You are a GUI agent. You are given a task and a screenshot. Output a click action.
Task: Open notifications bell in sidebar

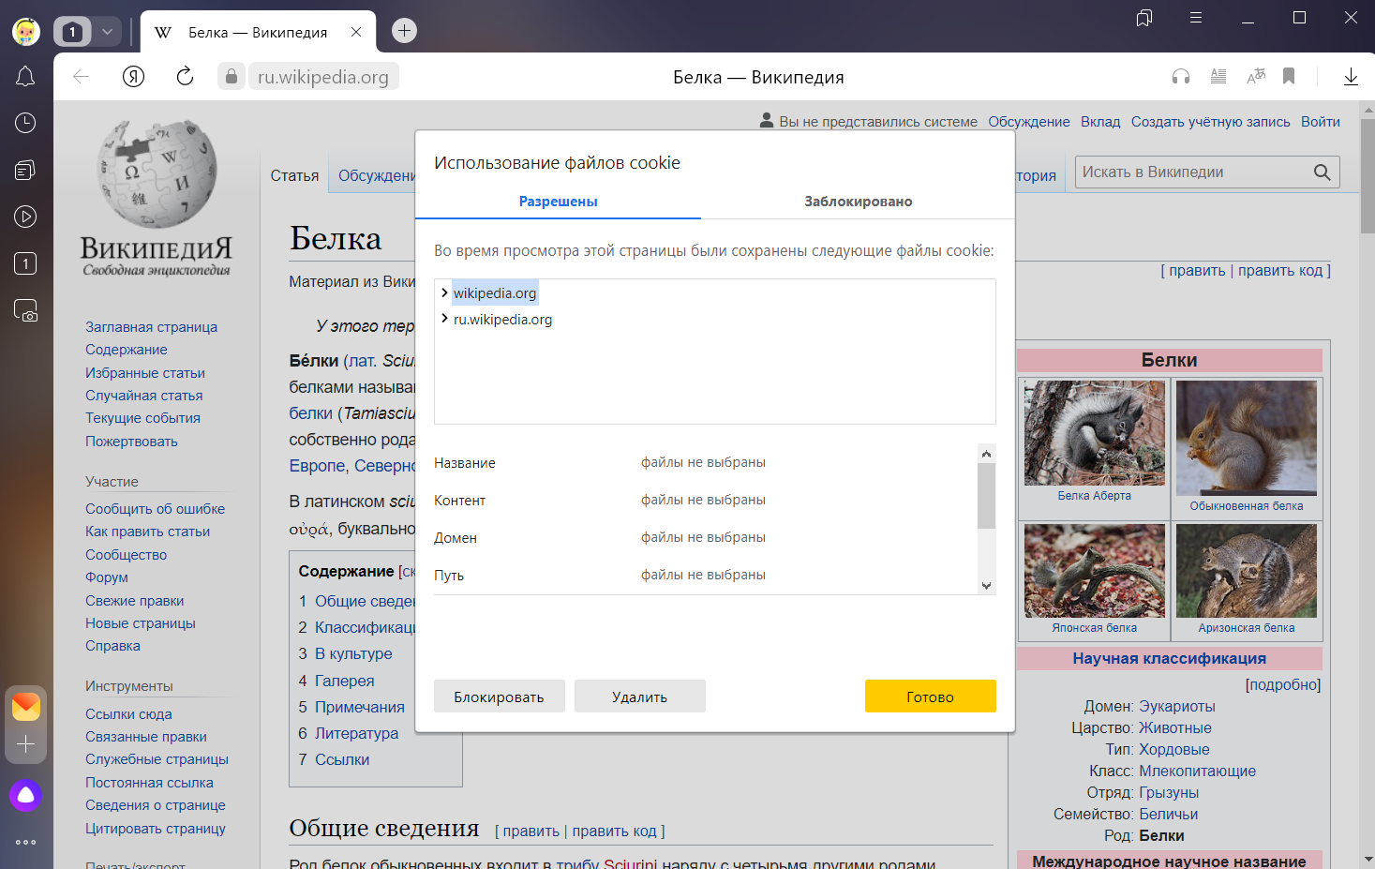(x=25, y=77)
